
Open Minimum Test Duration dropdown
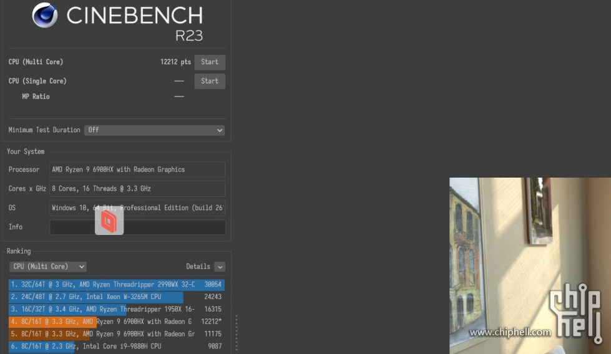click(x=155, y=130)
